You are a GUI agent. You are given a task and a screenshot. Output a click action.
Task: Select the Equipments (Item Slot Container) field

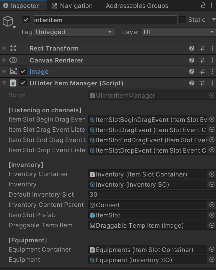148,250
